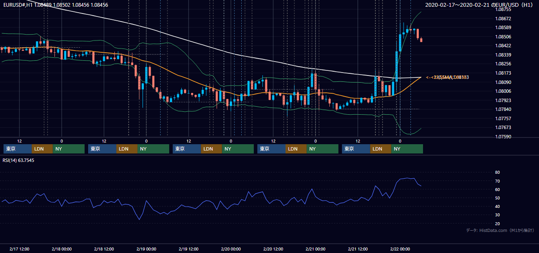Screen dimensions: 539x253
Task: Click RSI scale level 40
Action: pyautogui.click(x=497, y=206)
